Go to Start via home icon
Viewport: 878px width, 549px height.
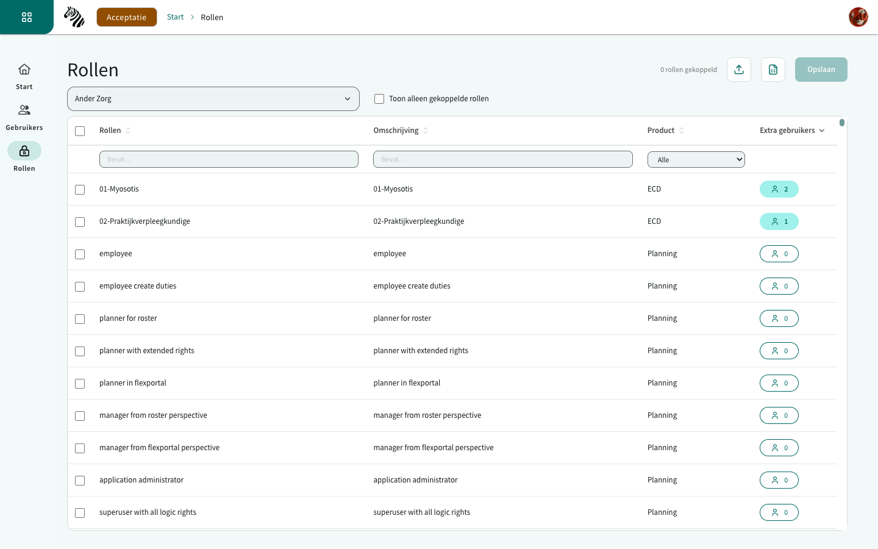(x=24, y=70)
